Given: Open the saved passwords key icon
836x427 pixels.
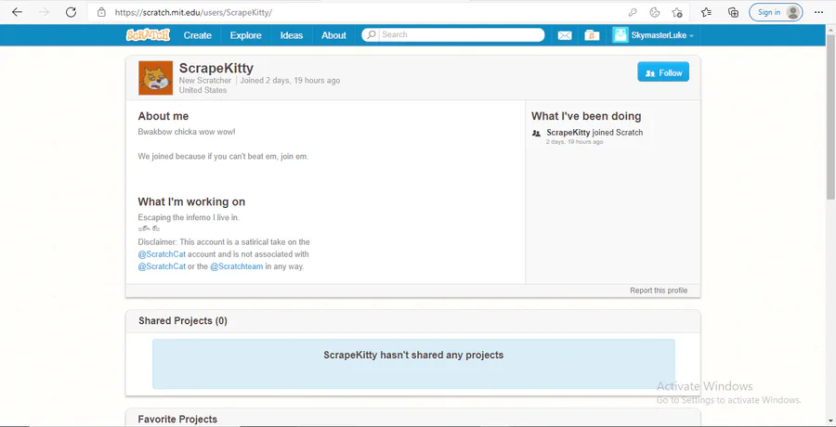Looking at the screenshot, I should tap(633, 12).
